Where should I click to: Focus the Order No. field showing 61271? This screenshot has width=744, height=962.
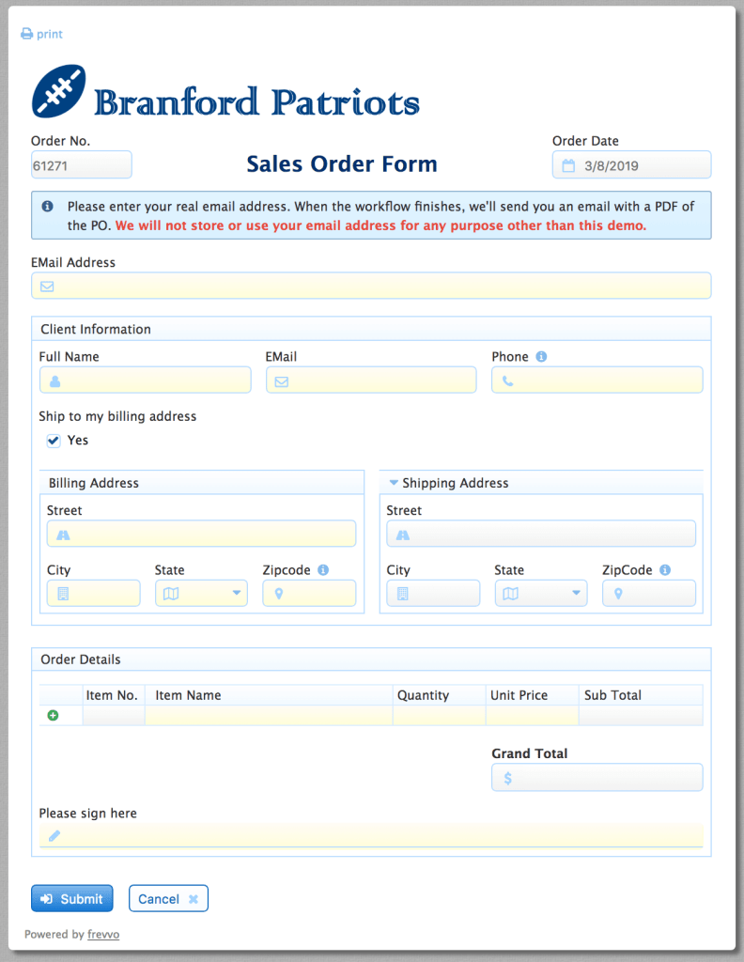(x=82, y=165)
